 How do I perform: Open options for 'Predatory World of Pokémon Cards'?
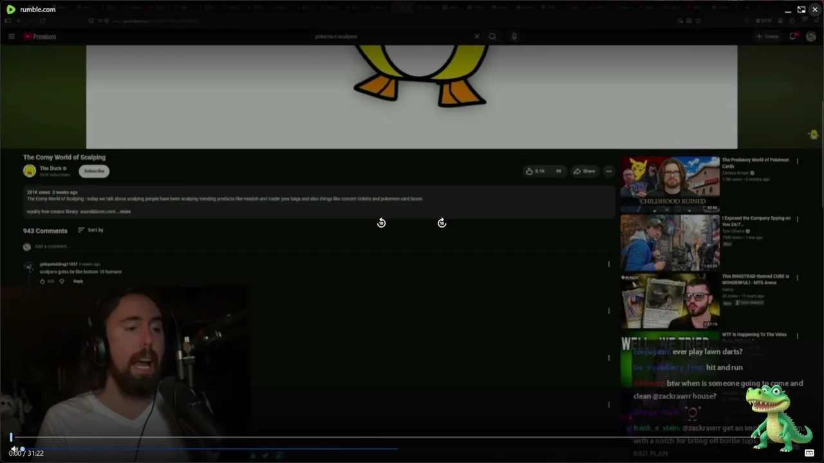798,161
